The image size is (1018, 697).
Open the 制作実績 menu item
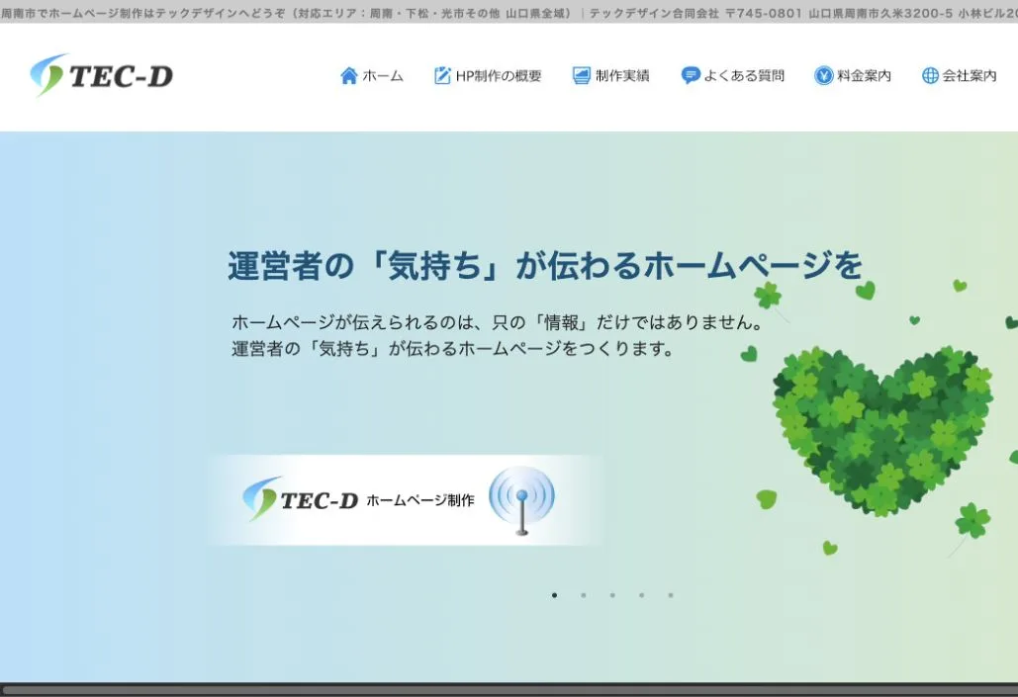click(611, 76)
